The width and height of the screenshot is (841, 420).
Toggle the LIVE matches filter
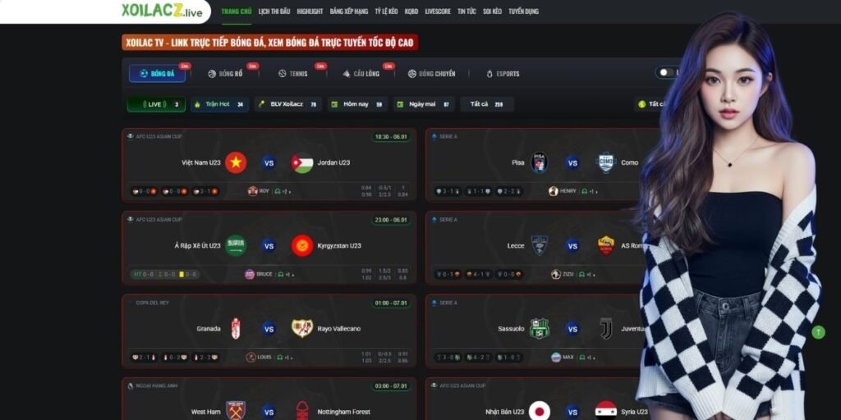[x=156, y=104]
